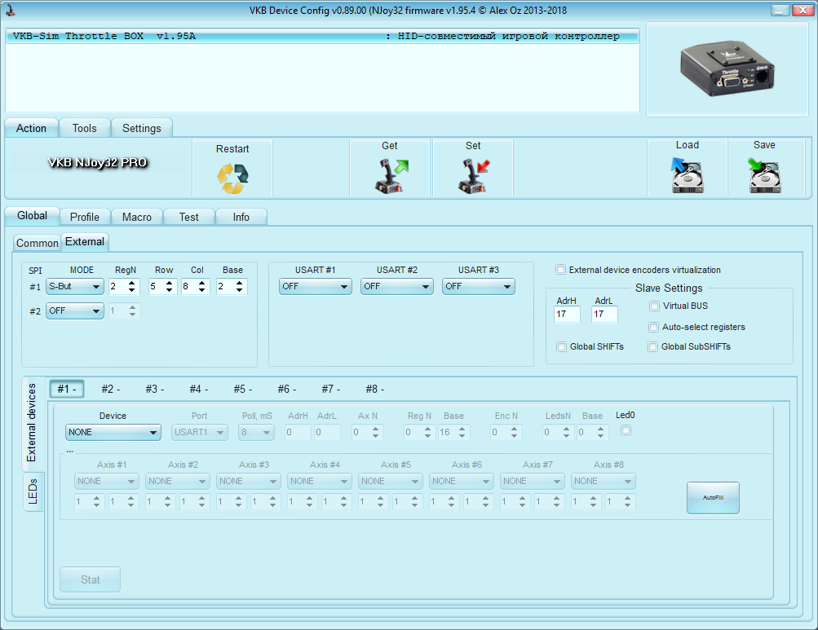The width and height of the screenshot is (818, 630).
Task: Tick the Auto-select registers checkbox
Action: tap(654, 327)
